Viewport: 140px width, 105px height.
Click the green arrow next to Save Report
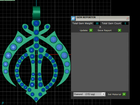[x=120, y=30]
